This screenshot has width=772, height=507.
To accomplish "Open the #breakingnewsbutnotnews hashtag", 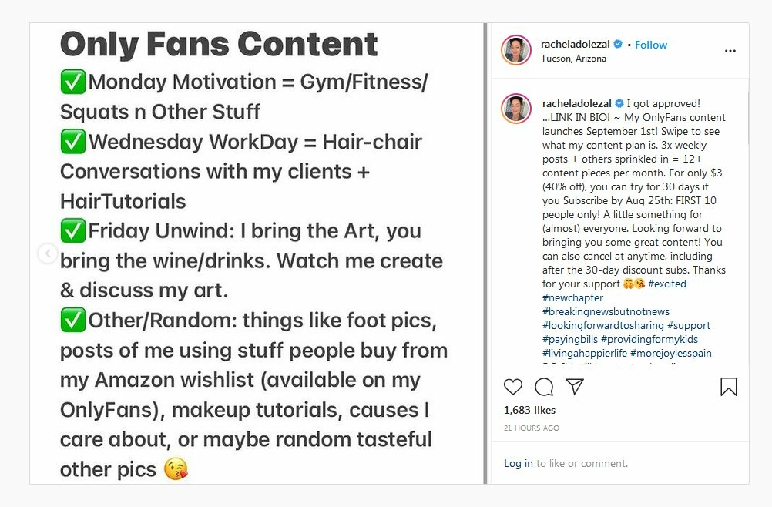I will click(606, 311).
